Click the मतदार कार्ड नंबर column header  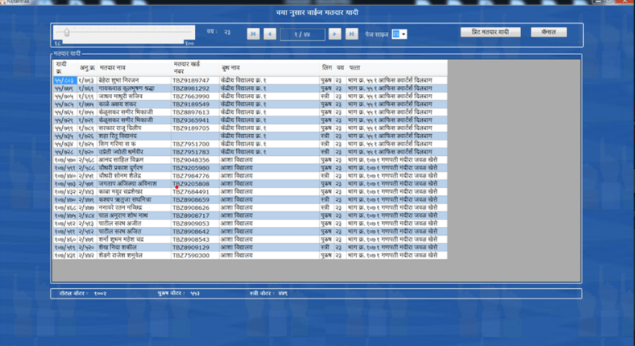[x=186, y=68]
